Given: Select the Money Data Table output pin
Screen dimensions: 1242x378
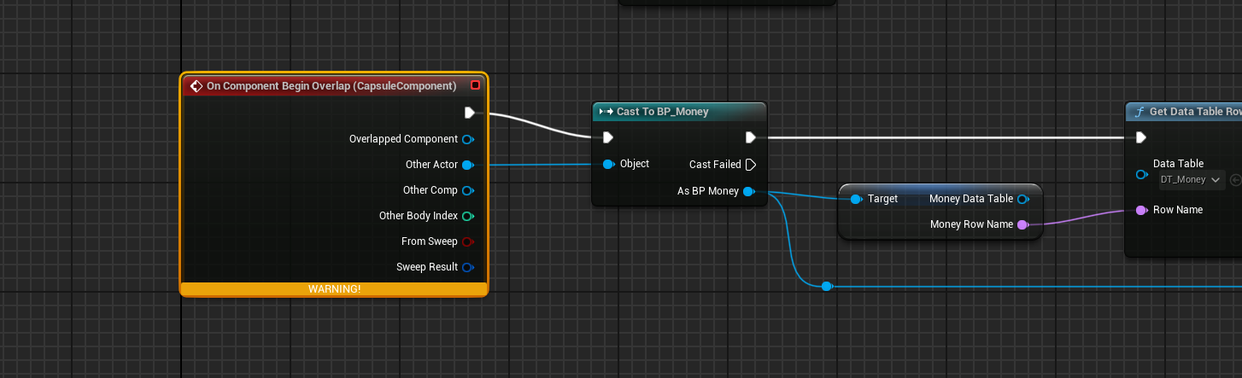Looking at the screenshot, I should click(x=1023, y=199).
